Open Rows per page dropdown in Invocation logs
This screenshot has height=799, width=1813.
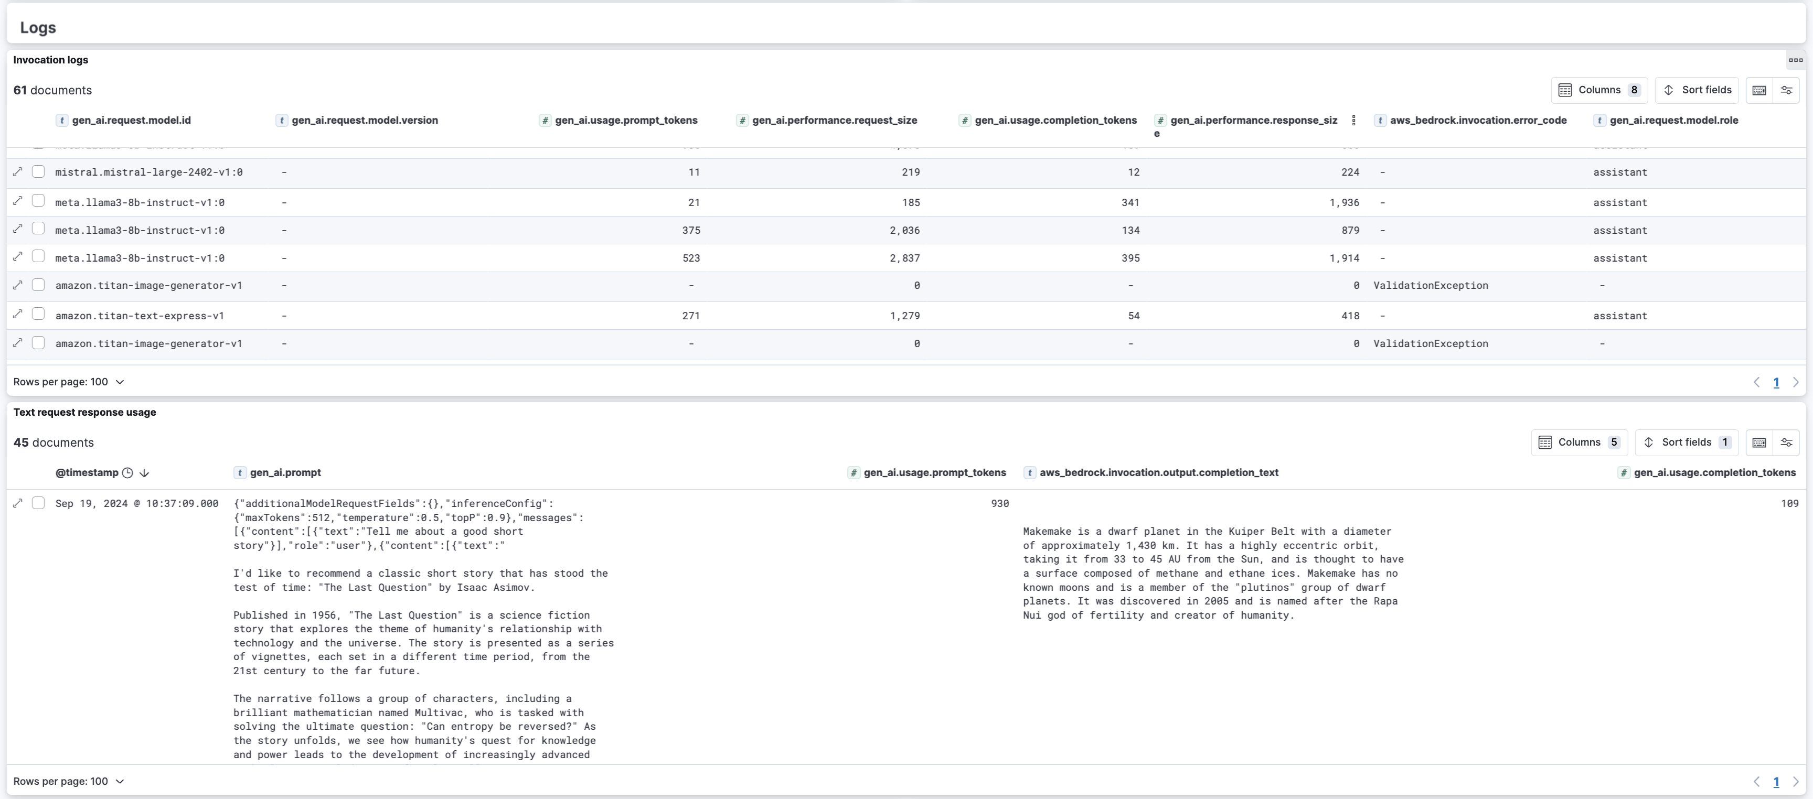coord(69,382)
